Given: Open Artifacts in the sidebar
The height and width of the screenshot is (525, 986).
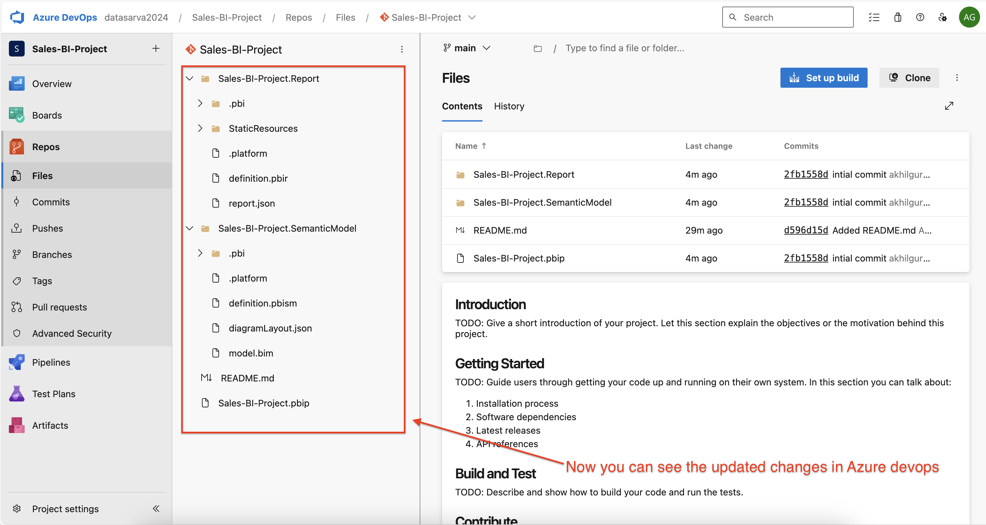Looking at the screenshot, I should pos(86,425).
